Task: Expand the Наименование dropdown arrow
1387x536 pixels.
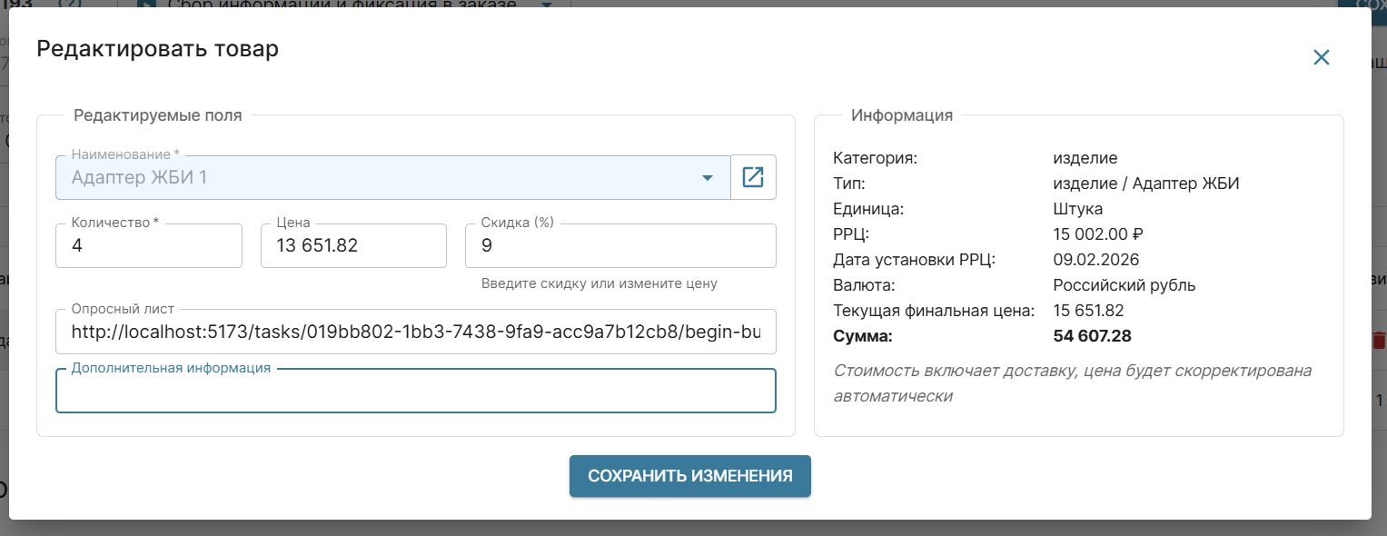Action: click(707, 178)
